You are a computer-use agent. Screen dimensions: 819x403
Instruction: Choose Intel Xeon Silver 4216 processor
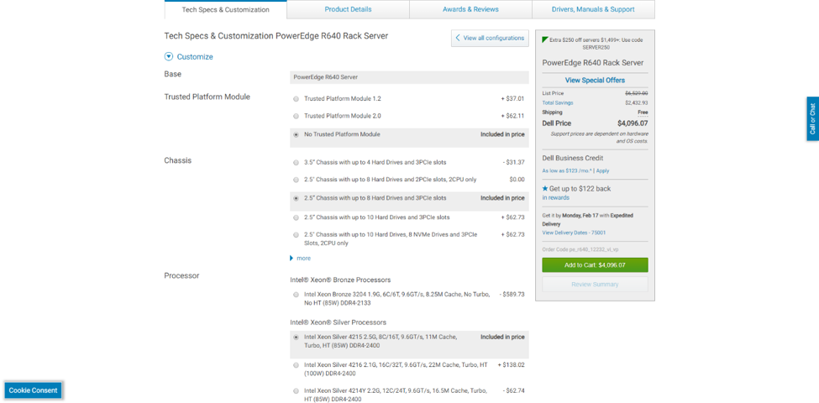coord(297,365)
